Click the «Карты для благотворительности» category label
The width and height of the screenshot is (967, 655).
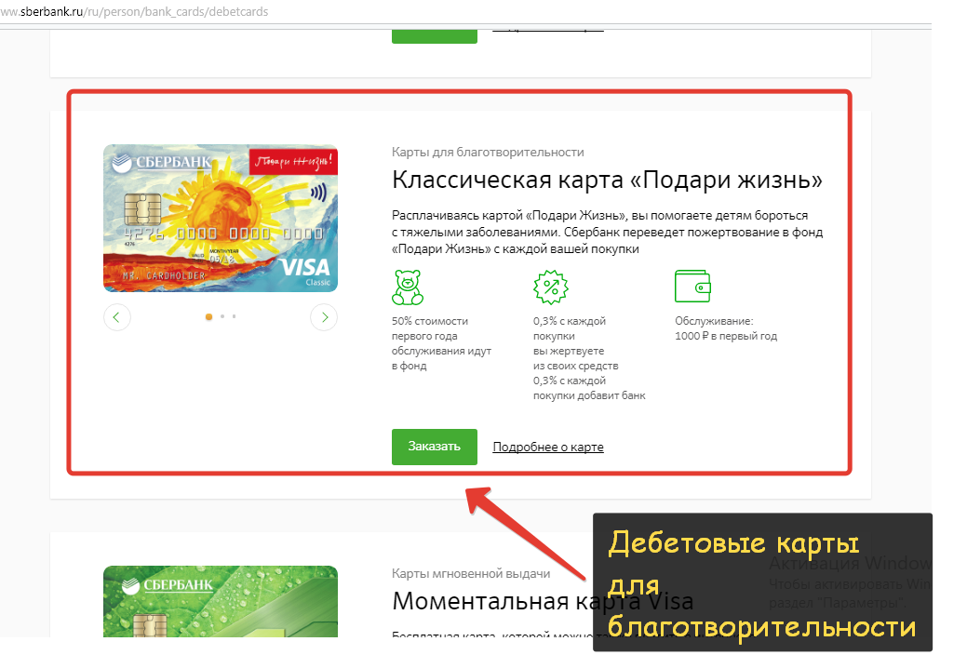(488, 152)
